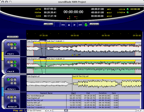Sort by the Gain column header
144x112 pixels.
114,93
